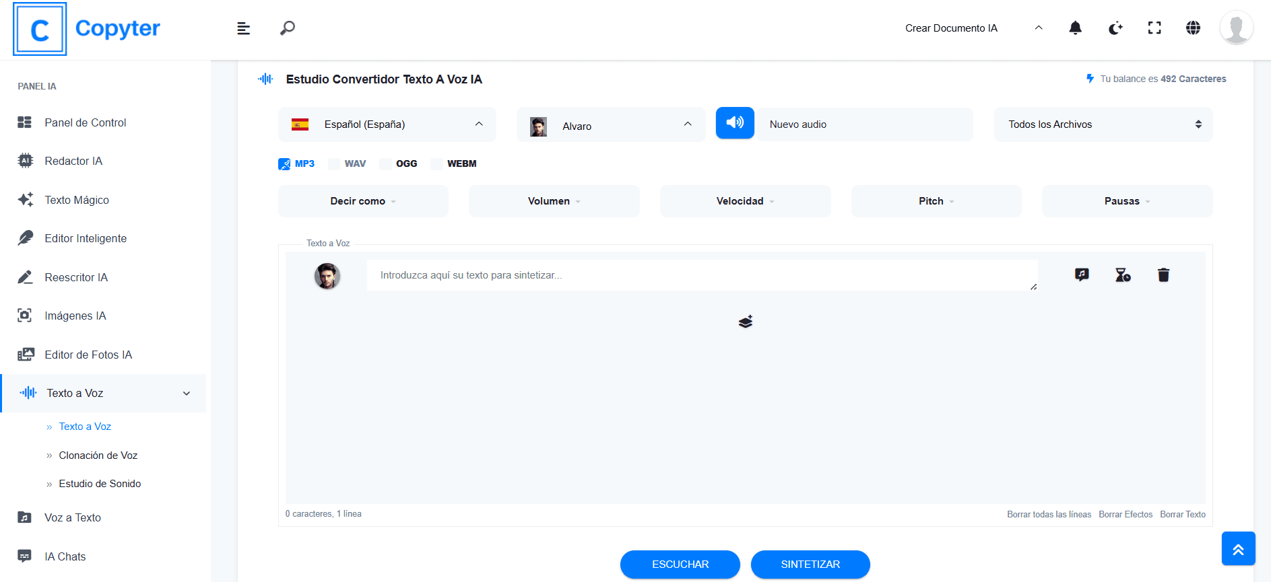Open the Español (España) language dropdown
Image resolution: width=1271 pixels, height=582 pixels.
[x=387, y=124]
